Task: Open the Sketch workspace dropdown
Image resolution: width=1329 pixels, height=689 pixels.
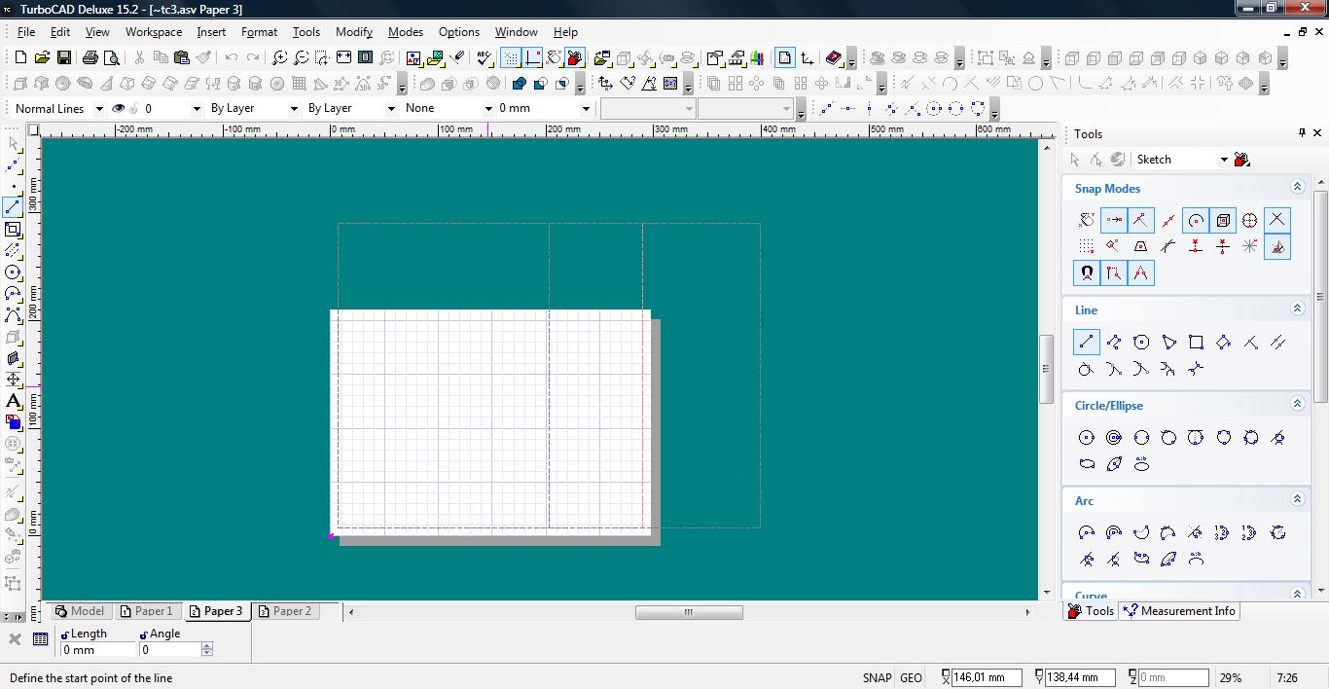Action: pyautogui.click(x=1224, y=160)
